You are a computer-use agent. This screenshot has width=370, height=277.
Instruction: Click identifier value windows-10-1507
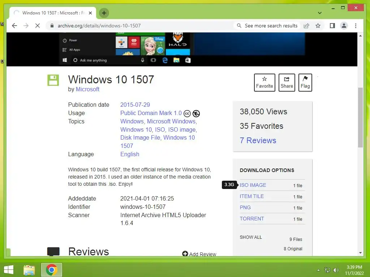143,207
